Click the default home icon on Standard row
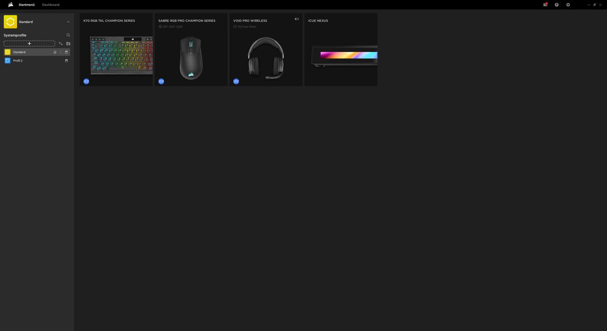The width and height of the screenshot is (607, 331). click(55, 52)
